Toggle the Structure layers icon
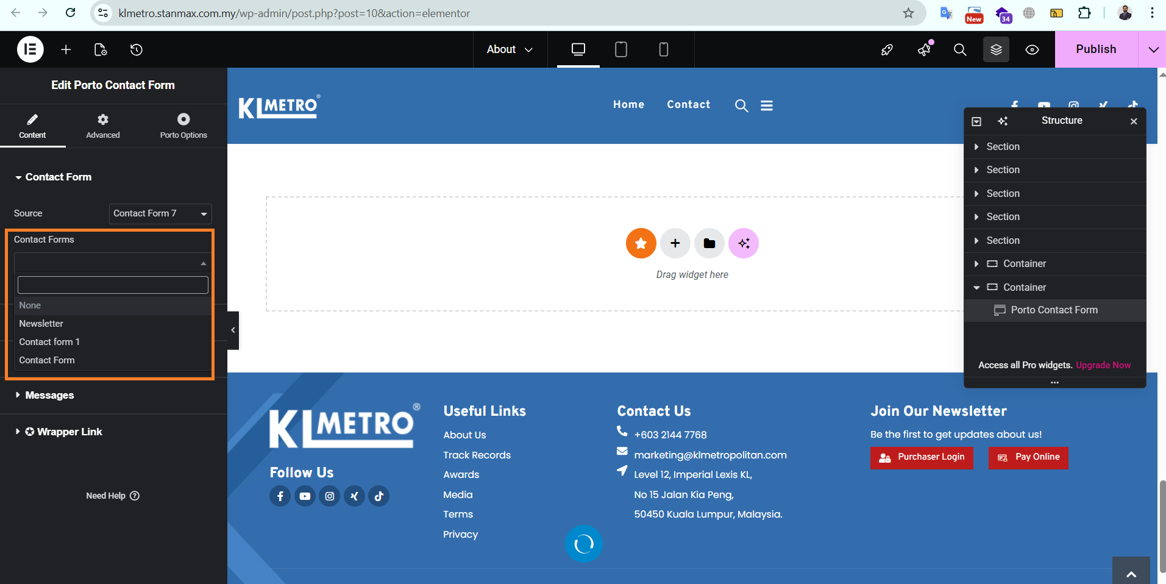This screenshot has width=1166, height=584. [x=996, y=49]
